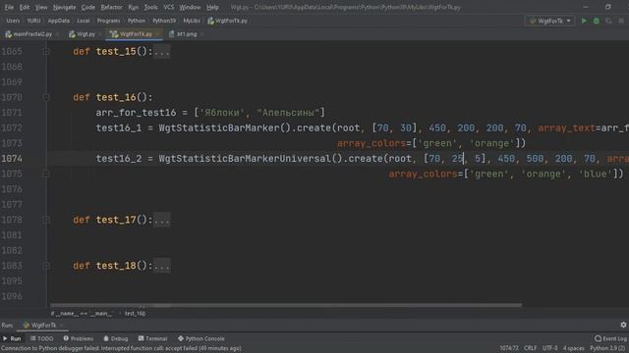The image size is (629, 353).
Task: Open the Code menu
Action: [x=87, y=7]
